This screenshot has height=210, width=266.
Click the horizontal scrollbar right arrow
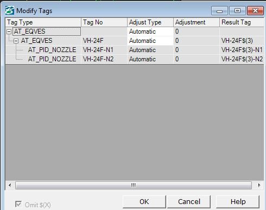click(259, 185)
